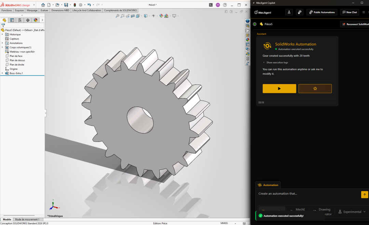Click the Zoom to Area icon
Image resolution: width=369 pixels, height=225 pixels.
click(122, 16)
